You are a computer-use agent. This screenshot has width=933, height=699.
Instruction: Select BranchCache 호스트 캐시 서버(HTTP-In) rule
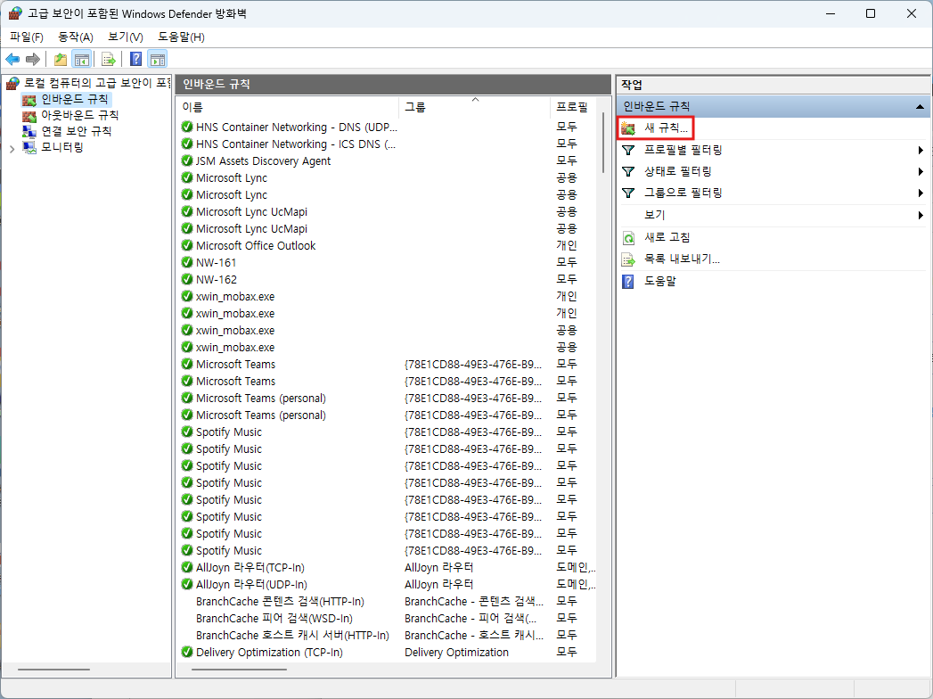(387, 636)
